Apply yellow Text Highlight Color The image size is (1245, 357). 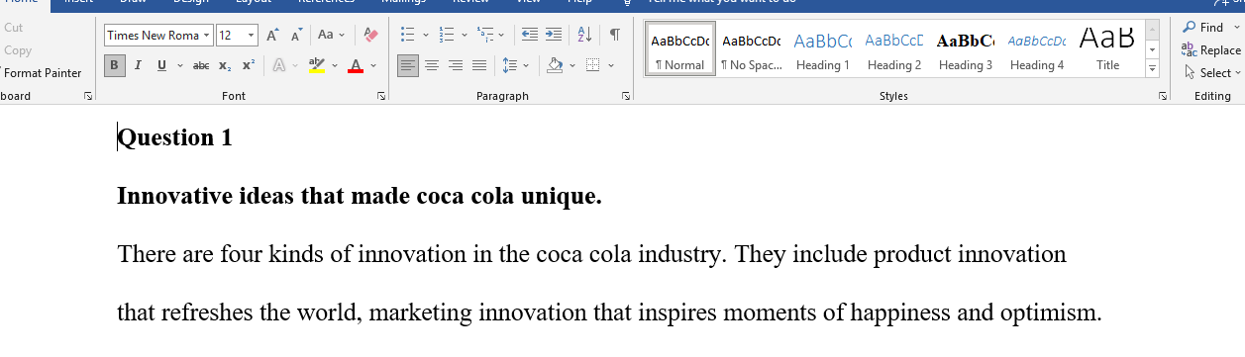[x=317, y=65]
